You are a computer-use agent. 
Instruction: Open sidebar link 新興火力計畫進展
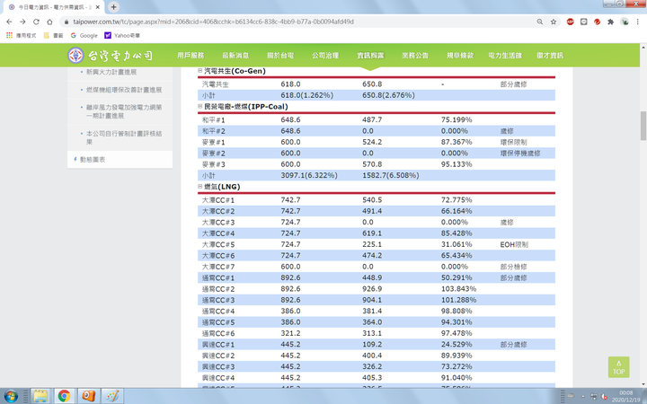coord(111,72)
